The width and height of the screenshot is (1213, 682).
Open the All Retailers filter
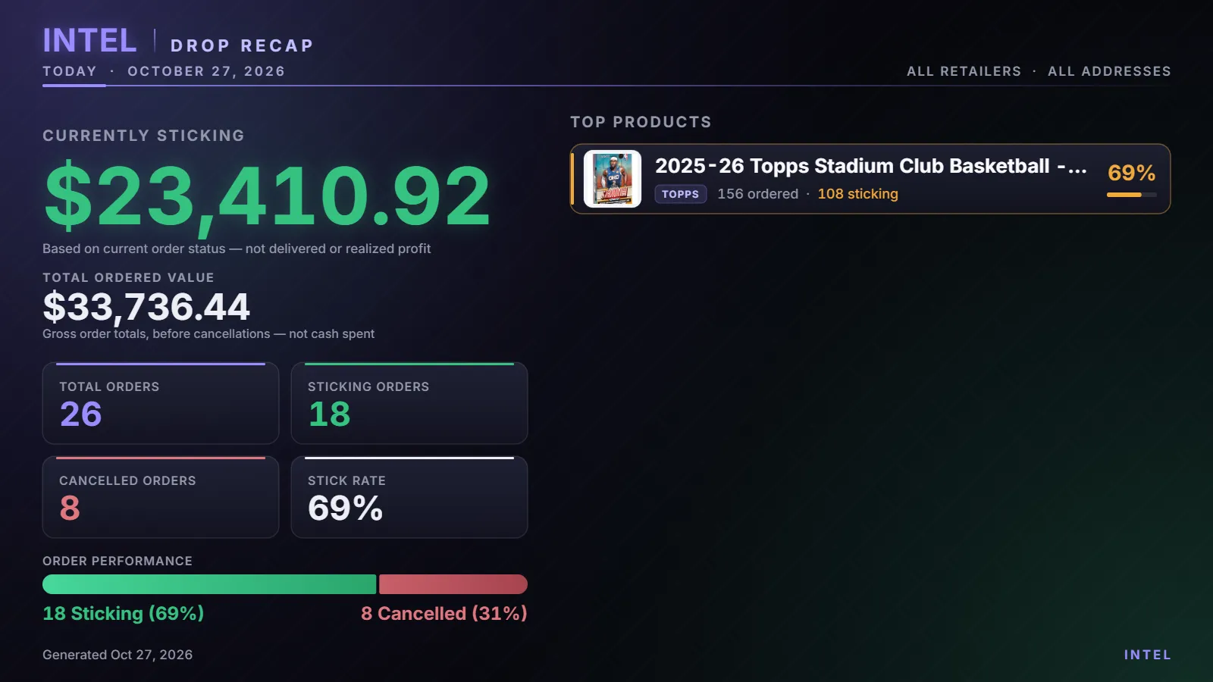964,71
